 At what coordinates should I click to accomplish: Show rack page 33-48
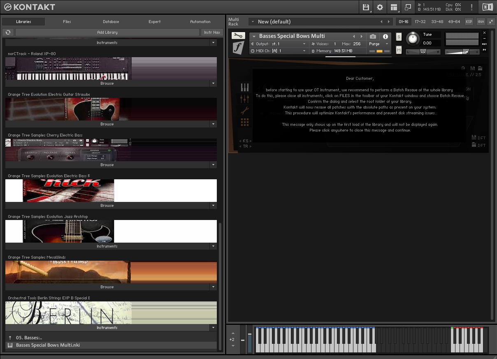pyautogui.click(x=437, y=21)
